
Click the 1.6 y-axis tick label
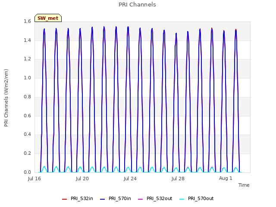coord(27,21)
